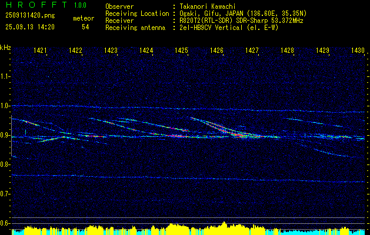The height and width of the screenshot is (235, 370).
Task: Click the bright red echo peak near 1426-1427
Action: [x=238, y=135]
